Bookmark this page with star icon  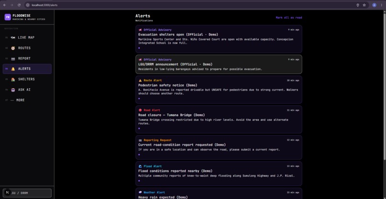click(x=364, y=5)
